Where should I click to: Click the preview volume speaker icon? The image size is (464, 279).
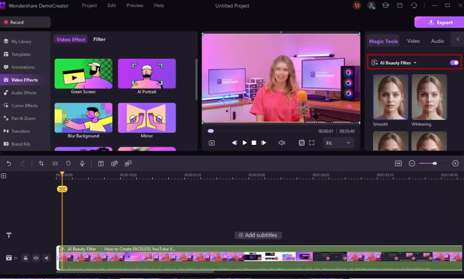282,143
